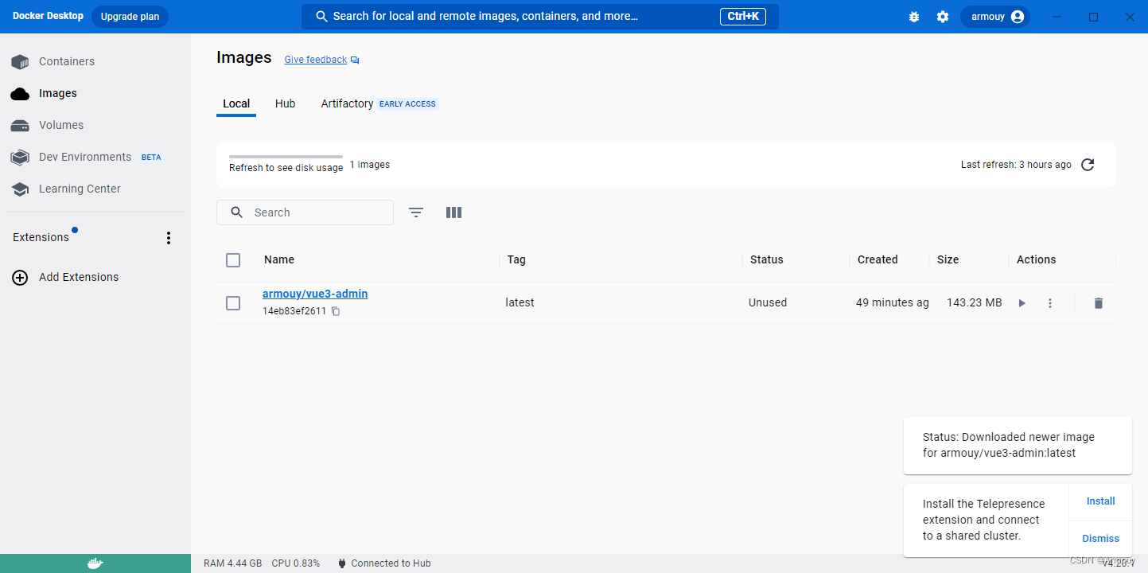Click the Dev Environments cube icon
1148x573 pixels.
tap(20, 158)
